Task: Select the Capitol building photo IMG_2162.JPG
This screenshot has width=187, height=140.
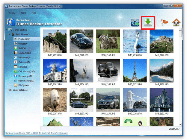Action: coord(55,71)
